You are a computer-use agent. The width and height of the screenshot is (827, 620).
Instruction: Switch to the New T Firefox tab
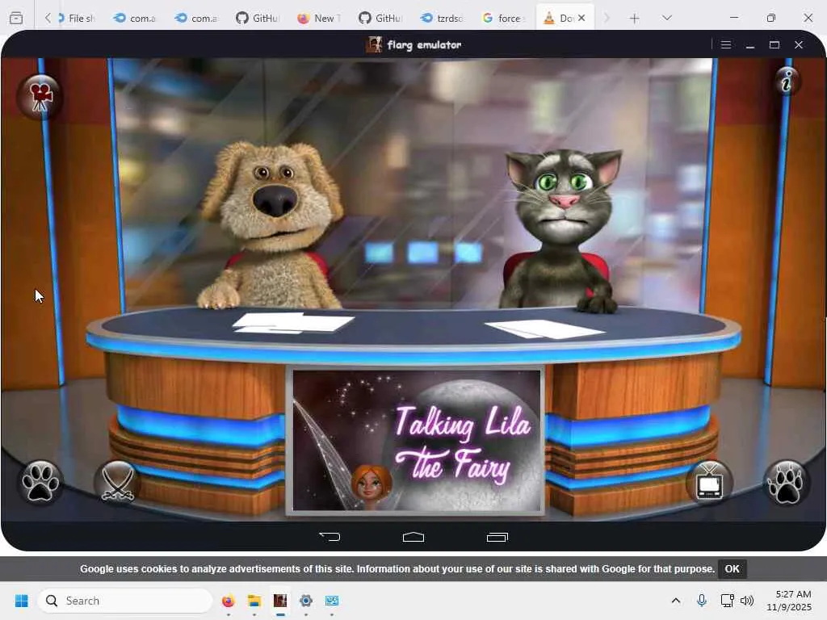320,18
